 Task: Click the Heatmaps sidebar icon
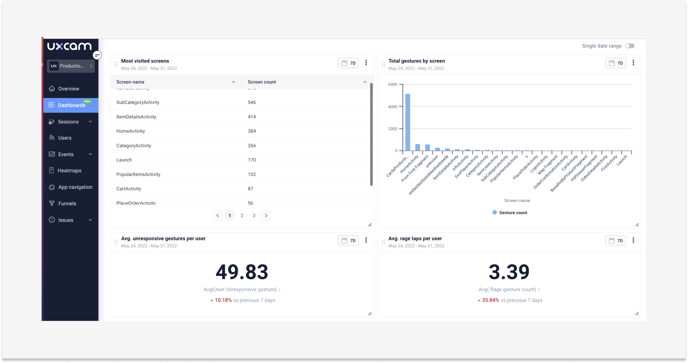[x=52, y=170]
